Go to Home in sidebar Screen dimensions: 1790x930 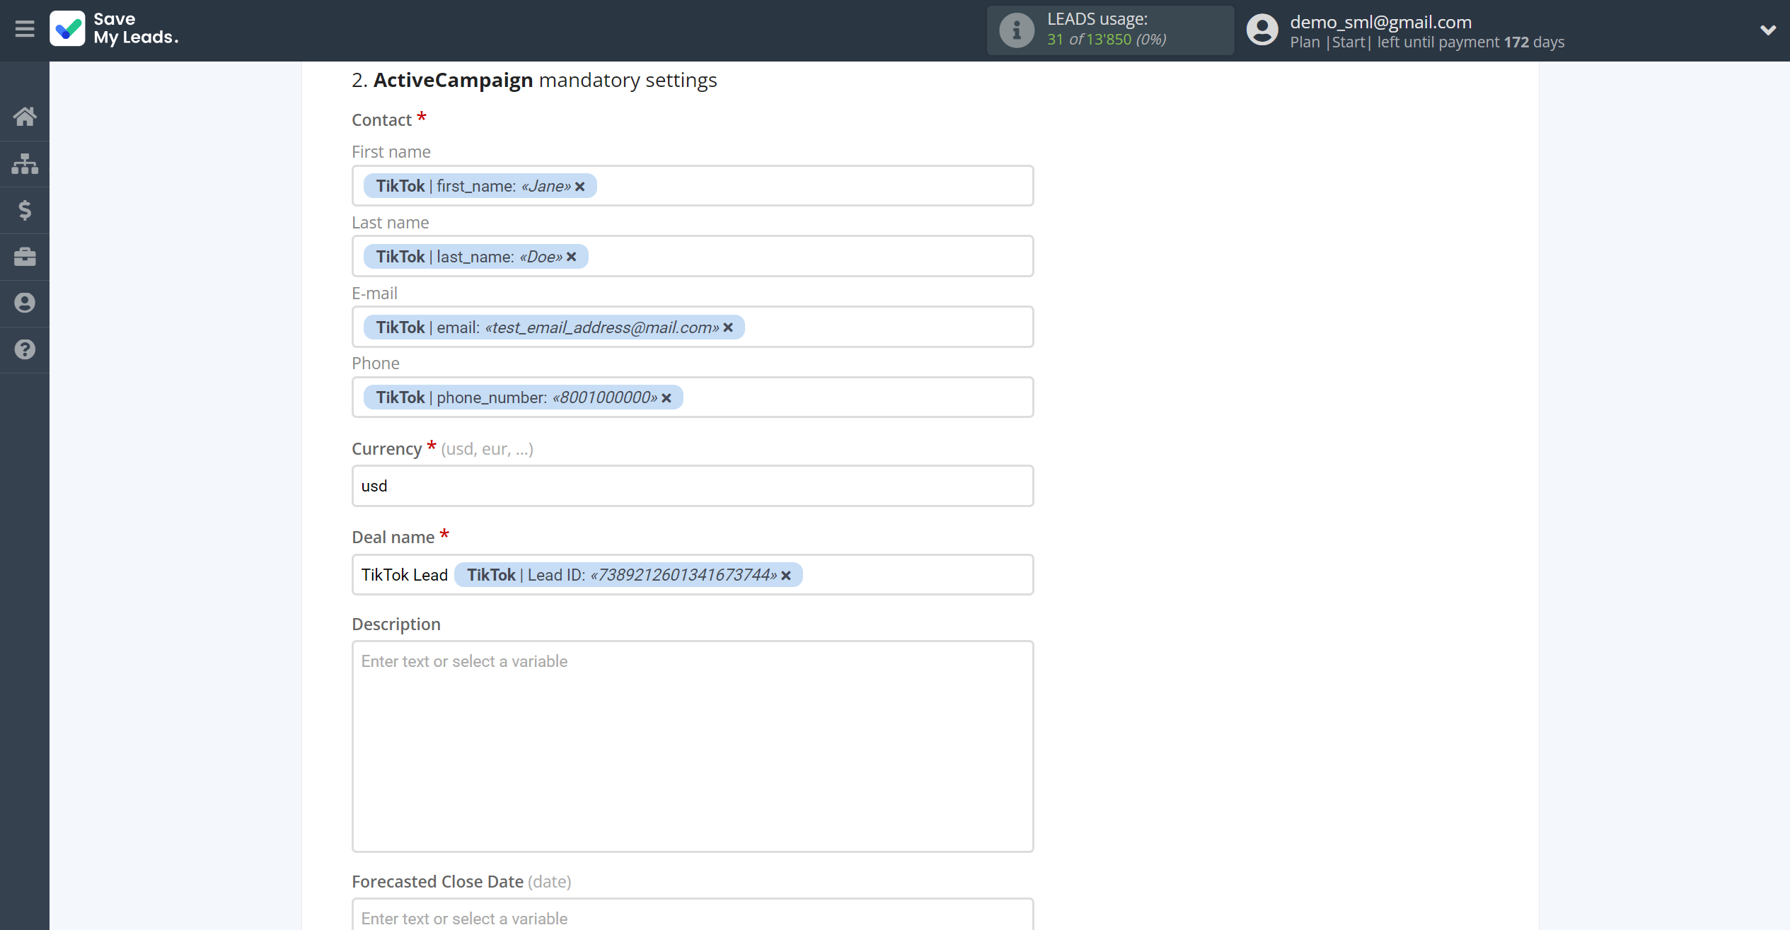tap(25, 117)
